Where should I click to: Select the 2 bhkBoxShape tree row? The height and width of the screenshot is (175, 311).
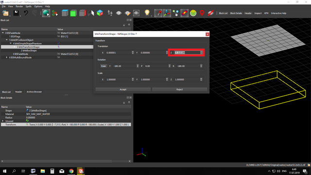click(29, 51)
